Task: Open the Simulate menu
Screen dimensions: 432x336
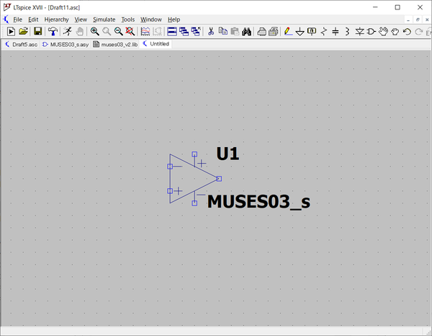Action: pyautogui.click(x=104, y=19)
